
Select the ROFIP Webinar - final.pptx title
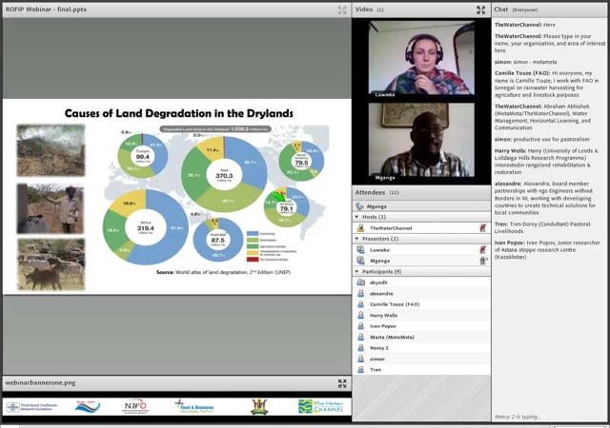coord(46,10)
